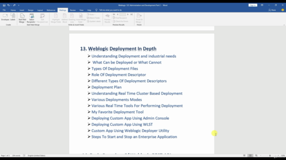Click the yellow smiley feedback icon
The height and width of the screenshot is (160, 286).
pyautogui.click(x=282, y=10)
